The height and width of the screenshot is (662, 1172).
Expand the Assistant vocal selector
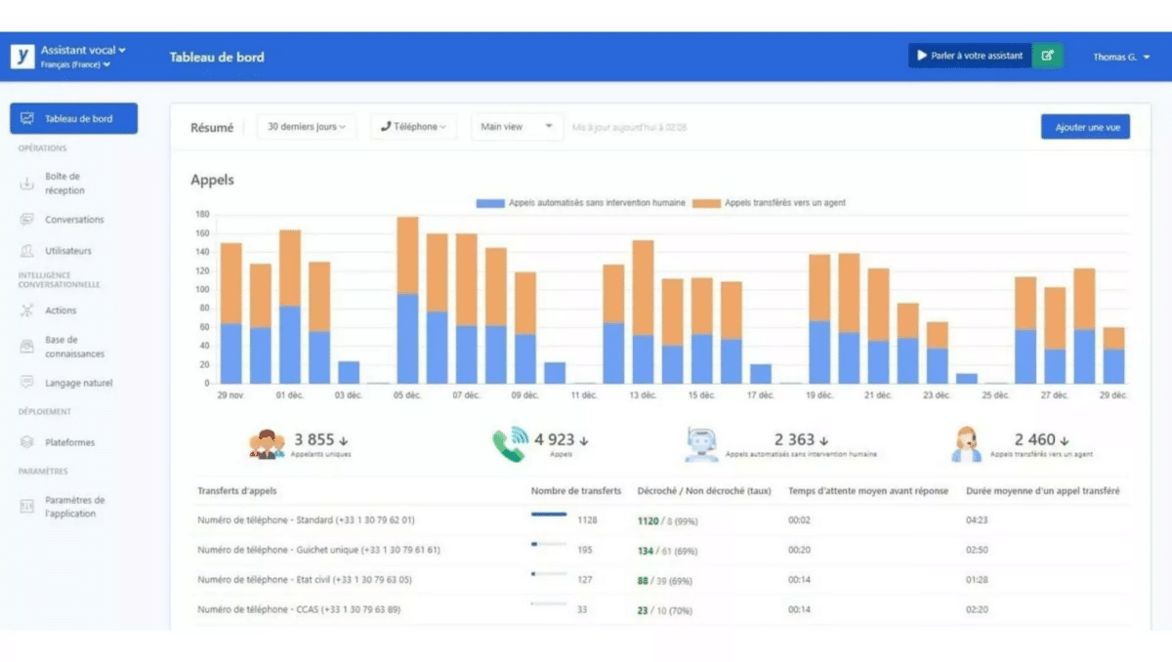point(83,50)
